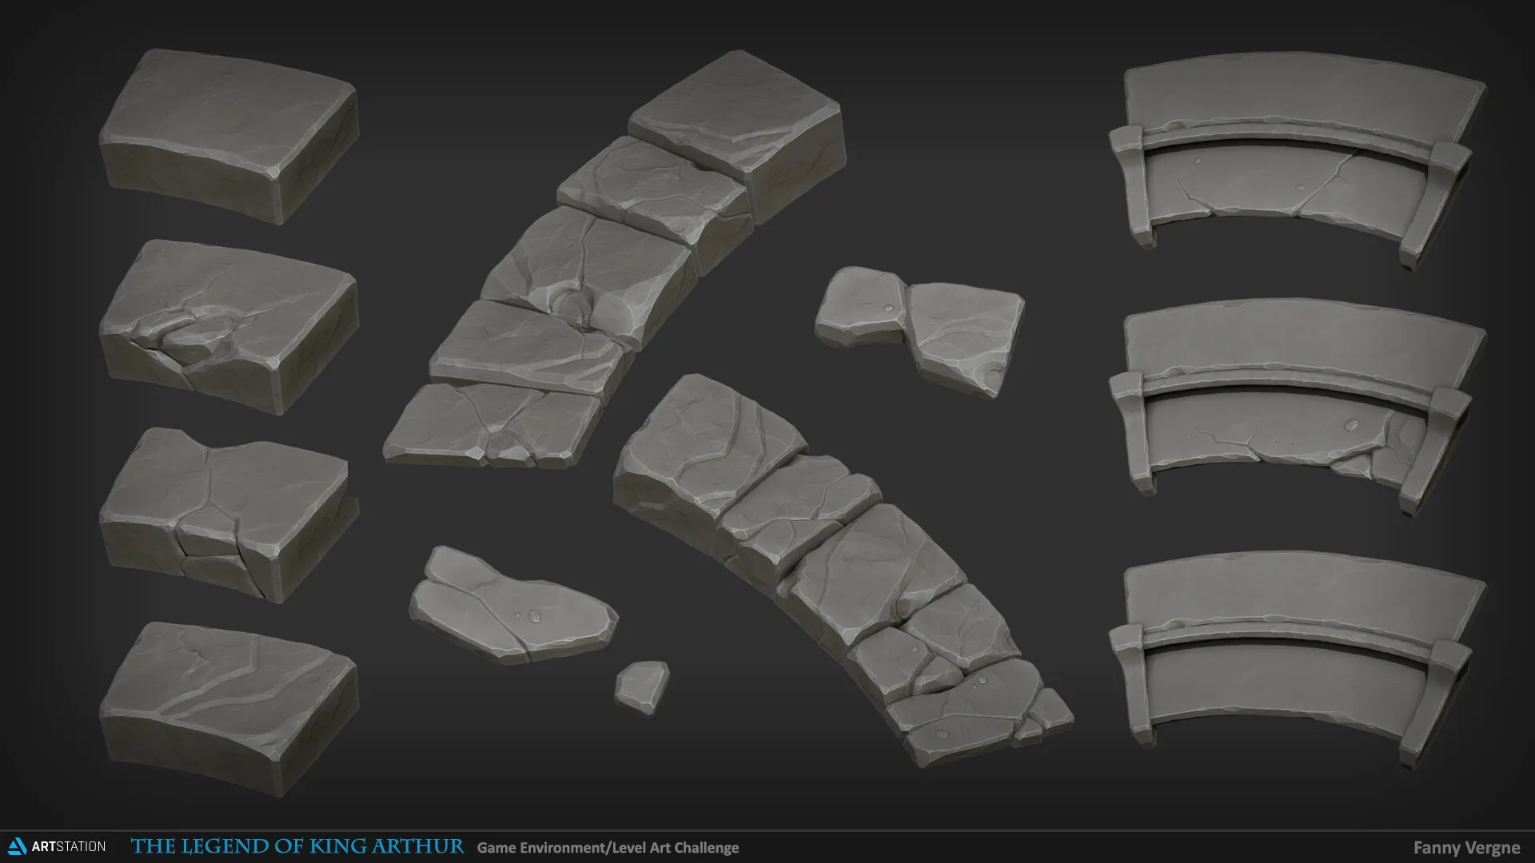Click Game Environment/Level Art Challenge text
Viewport: 1535px width, 863px height.
[608, 847]
